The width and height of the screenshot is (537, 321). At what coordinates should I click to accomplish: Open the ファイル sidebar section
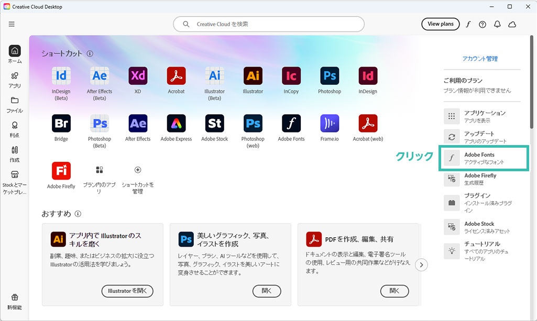tap(15, 104)
